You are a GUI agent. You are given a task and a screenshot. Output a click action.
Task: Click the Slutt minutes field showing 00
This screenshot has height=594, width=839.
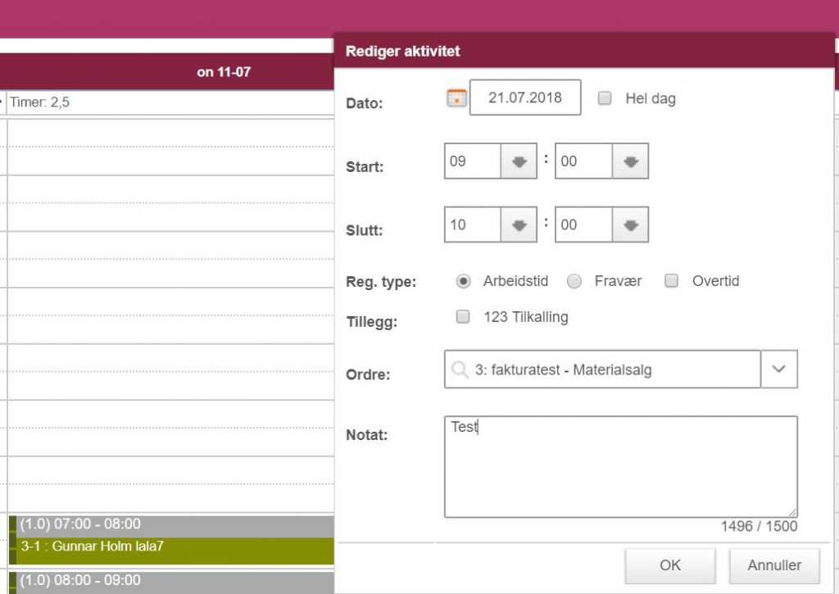coord(583,224)
